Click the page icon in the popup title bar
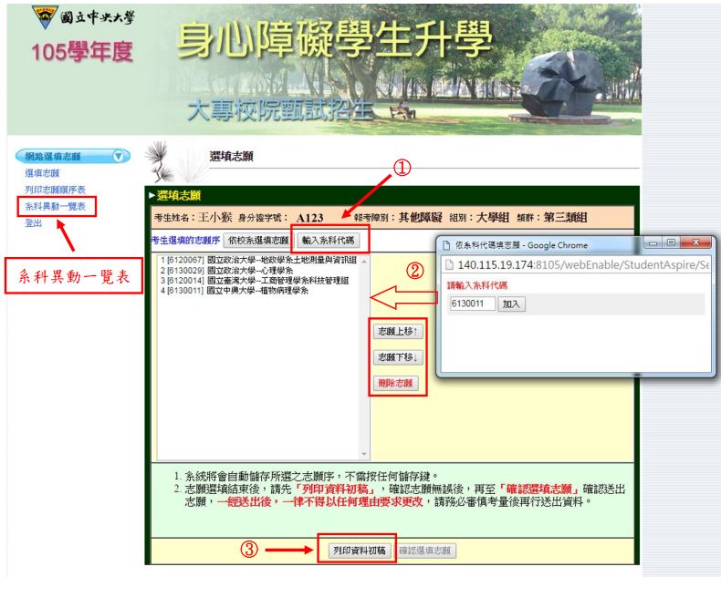The height and width of the screenshot is (608, 721). pos(446,245)
